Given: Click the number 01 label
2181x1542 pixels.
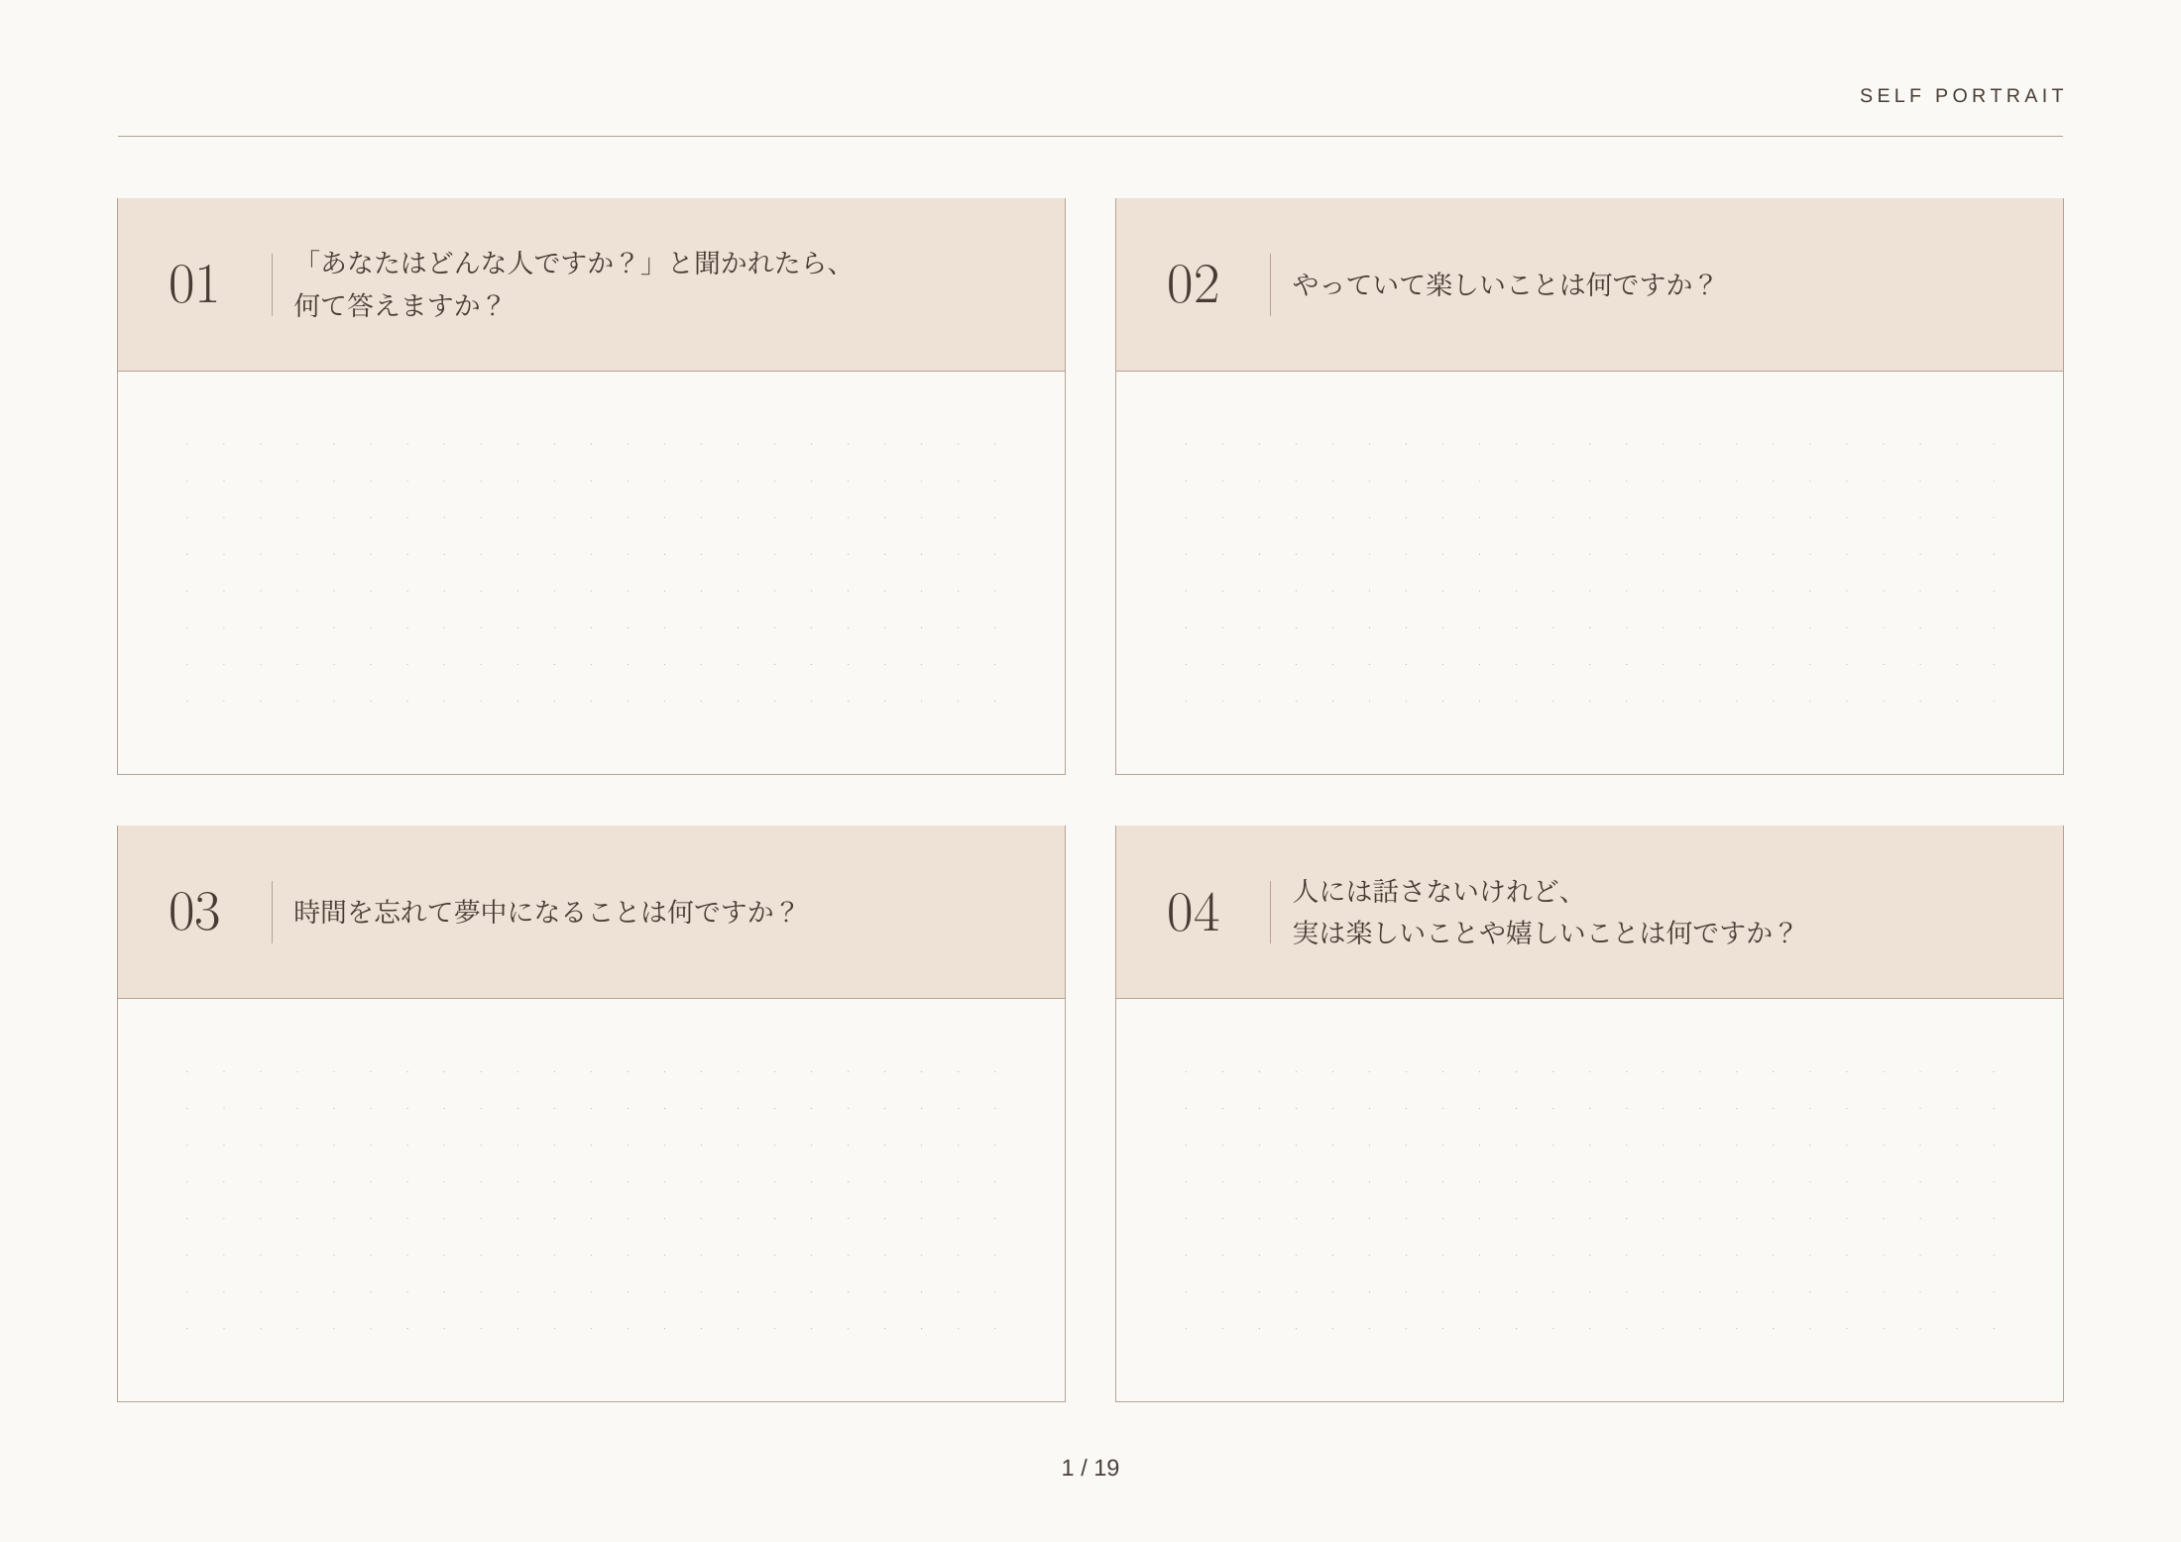Looking at the screenshot, I should [x=193, y=285].
